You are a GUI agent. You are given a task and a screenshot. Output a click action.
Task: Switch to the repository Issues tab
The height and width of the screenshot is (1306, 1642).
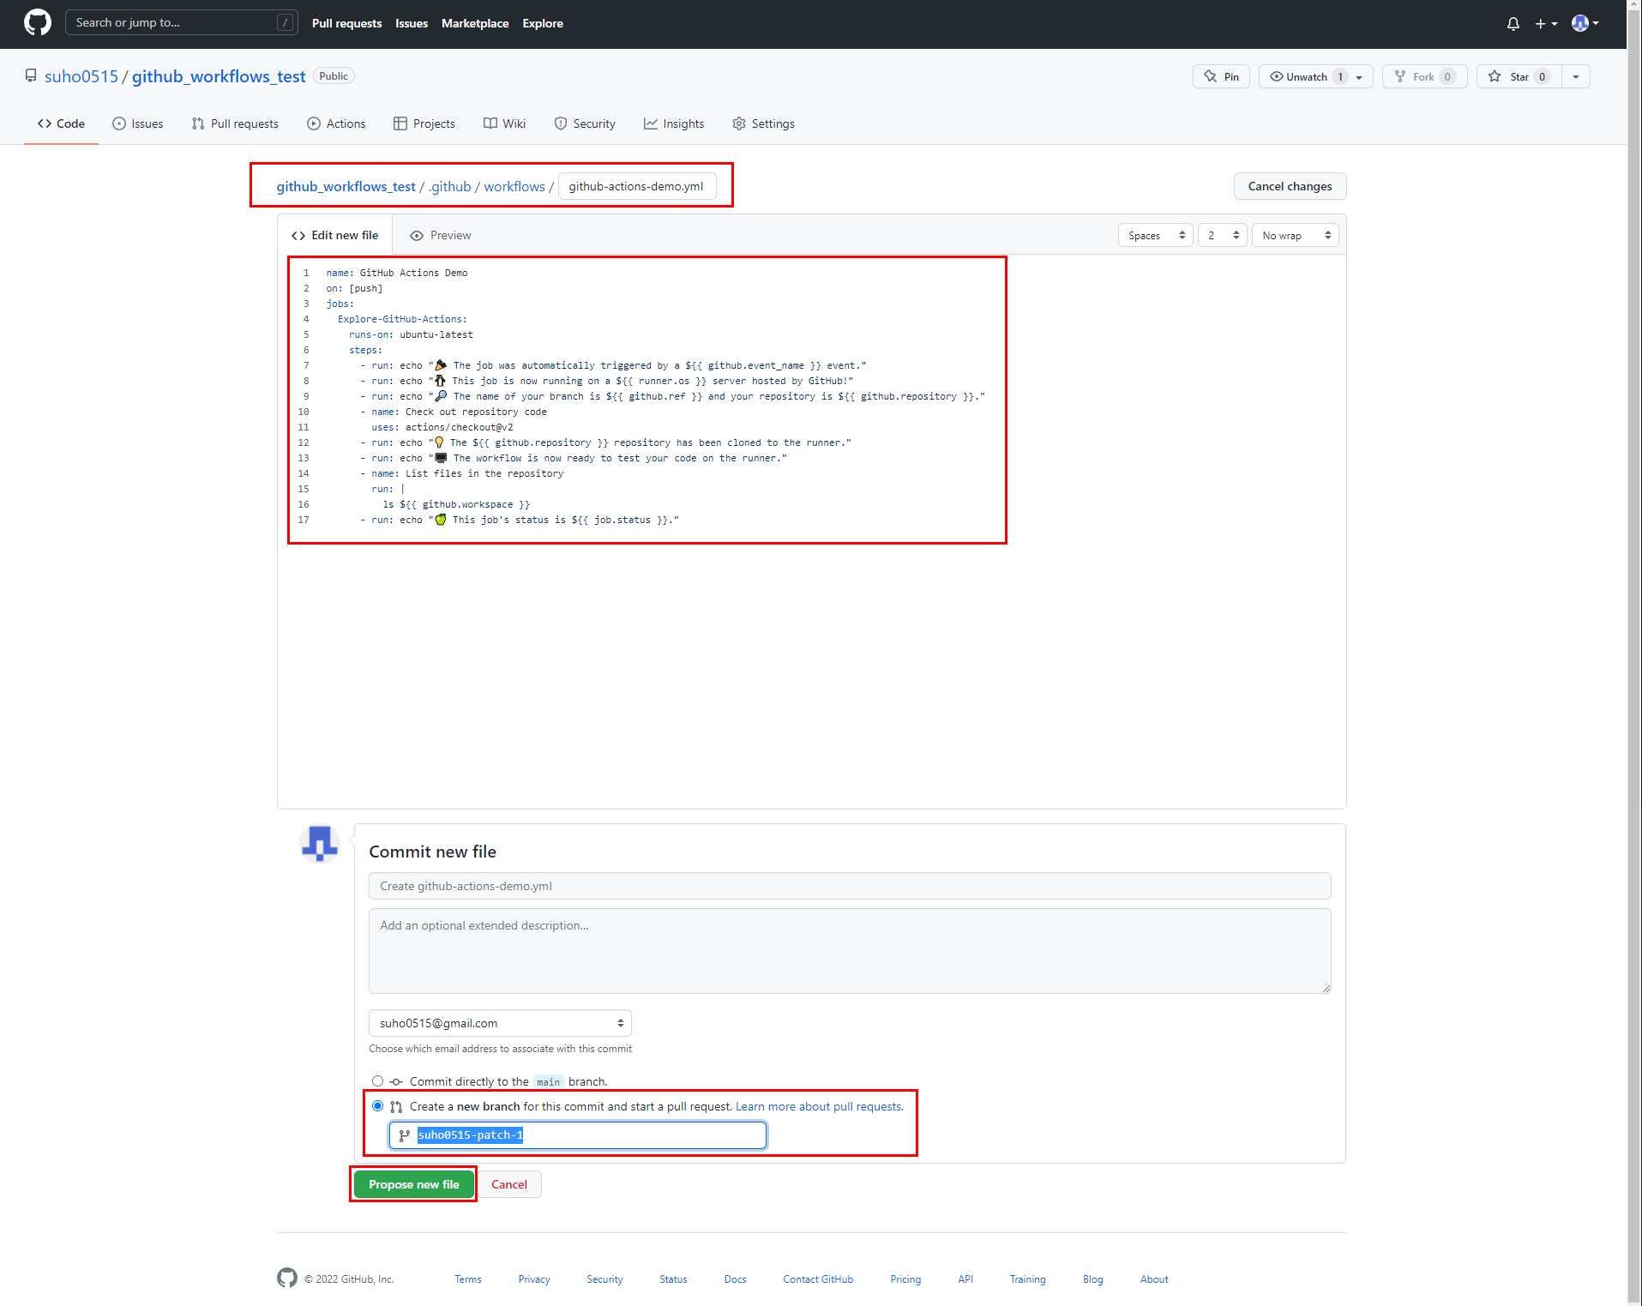[x=138, y=123]
